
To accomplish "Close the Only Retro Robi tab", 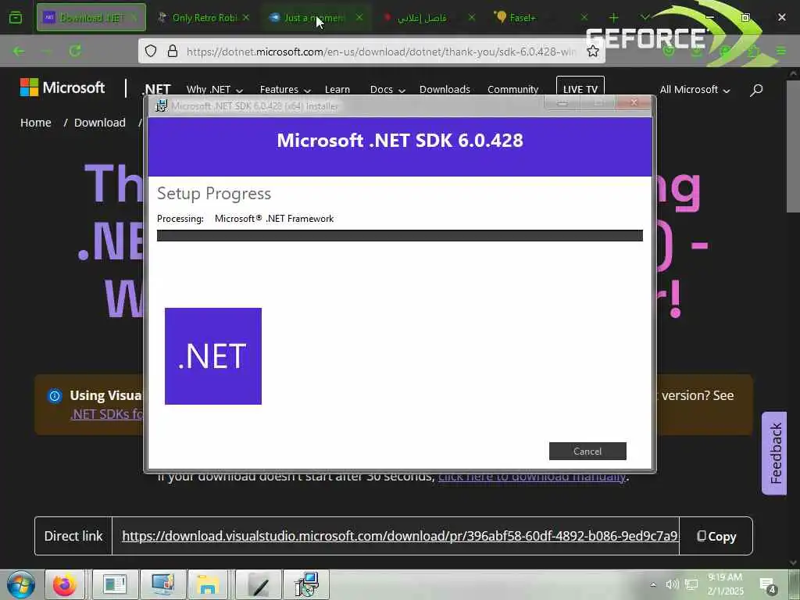I will click(246, 17).
